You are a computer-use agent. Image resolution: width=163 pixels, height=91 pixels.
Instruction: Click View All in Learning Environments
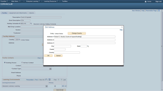(41, 80)
